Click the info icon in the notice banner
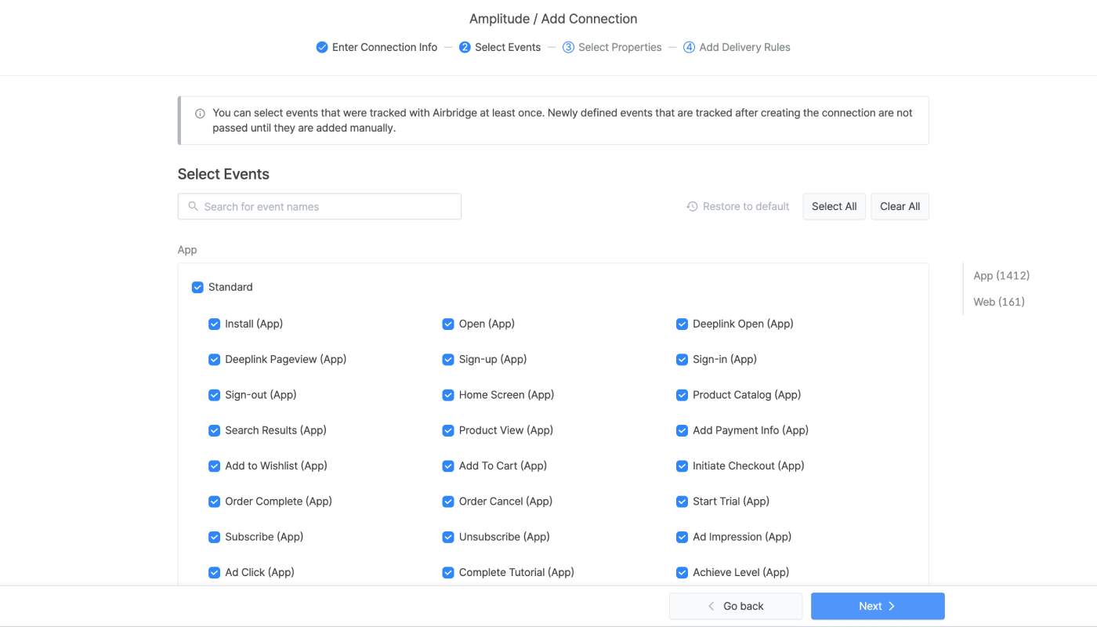Viewport: 1097px width, 627px height. (200, 113)
